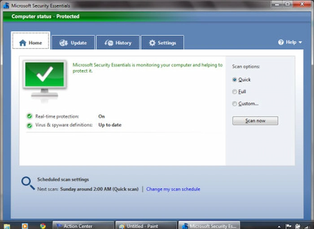The height and width of the screenshot is (229, 314).
Task: Switch to the Update tab
Action: tap(73, 42)
